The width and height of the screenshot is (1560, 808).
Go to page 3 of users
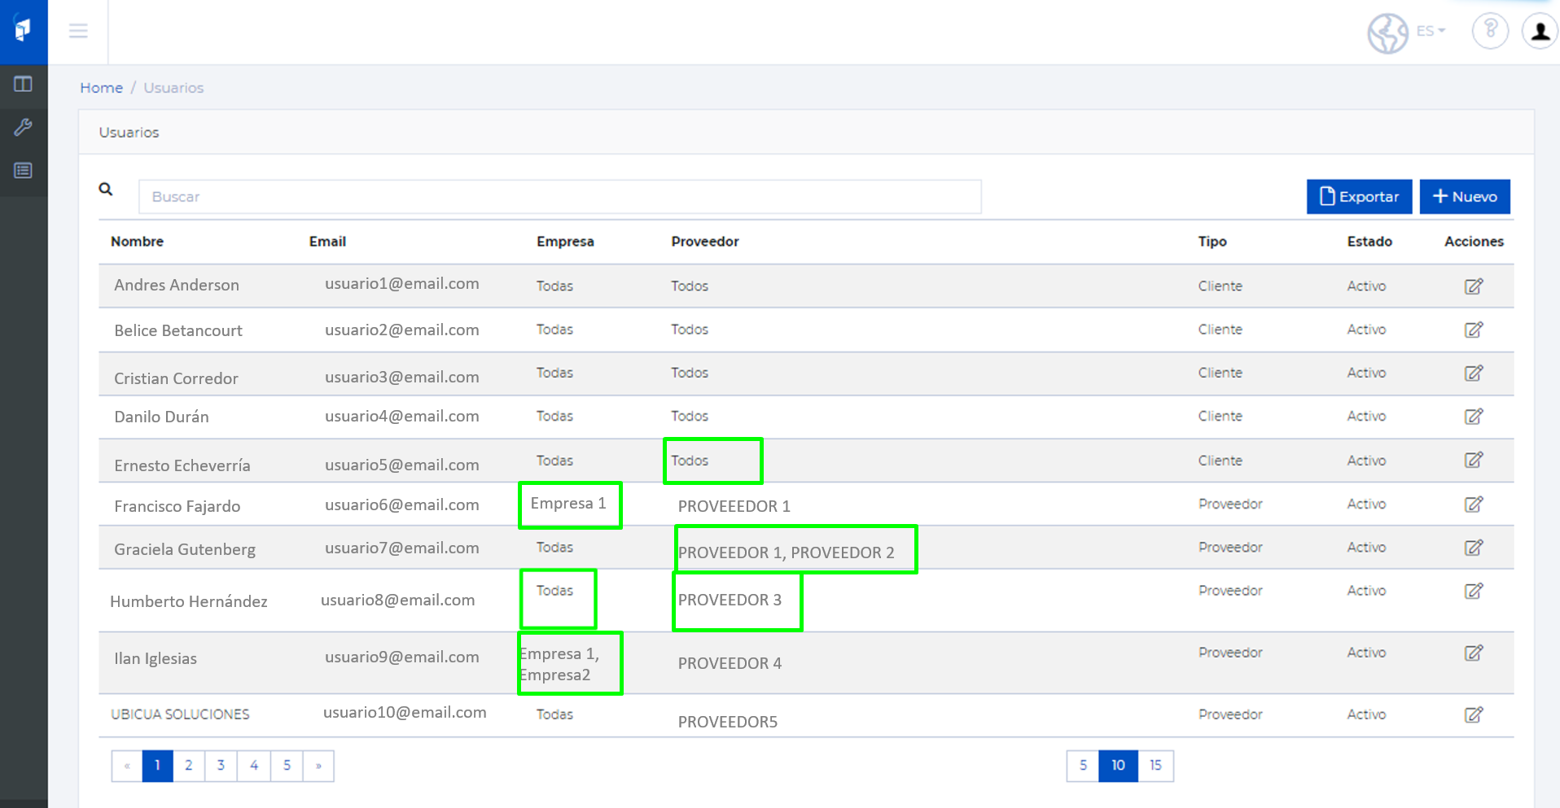(221, 766)
